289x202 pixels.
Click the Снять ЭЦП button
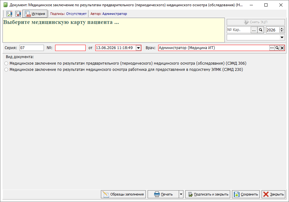click(x=256, y=22)
